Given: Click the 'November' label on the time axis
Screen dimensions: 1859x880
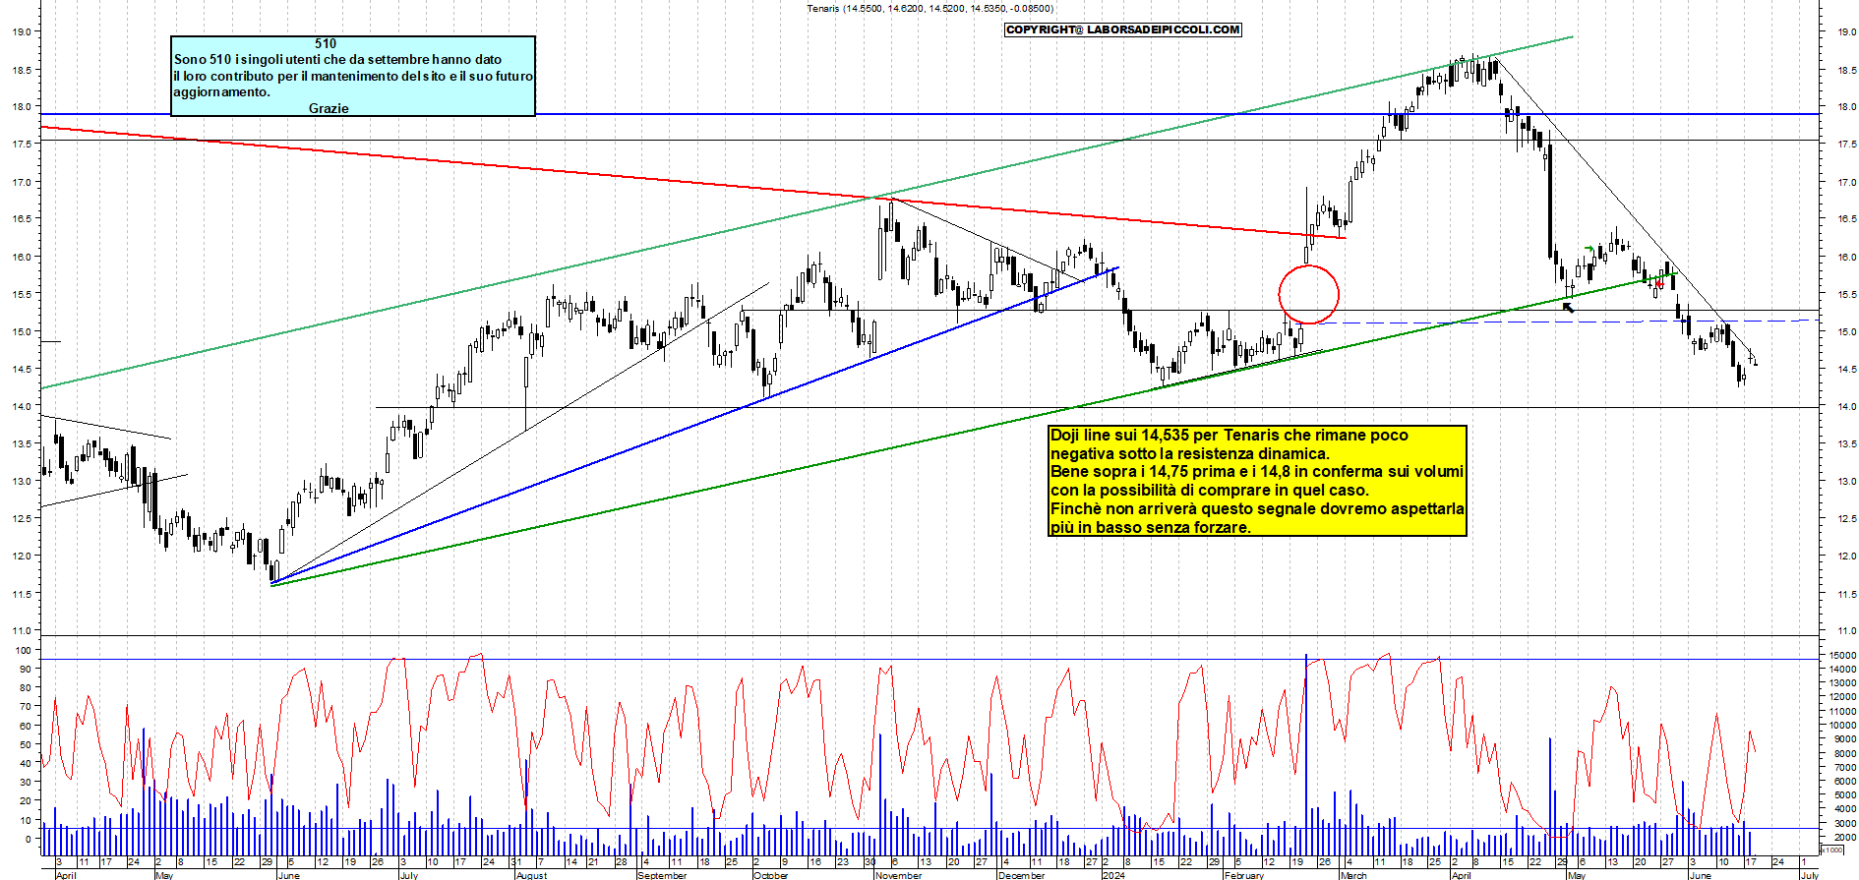Looking at the screenshot, I should point(898,875).
